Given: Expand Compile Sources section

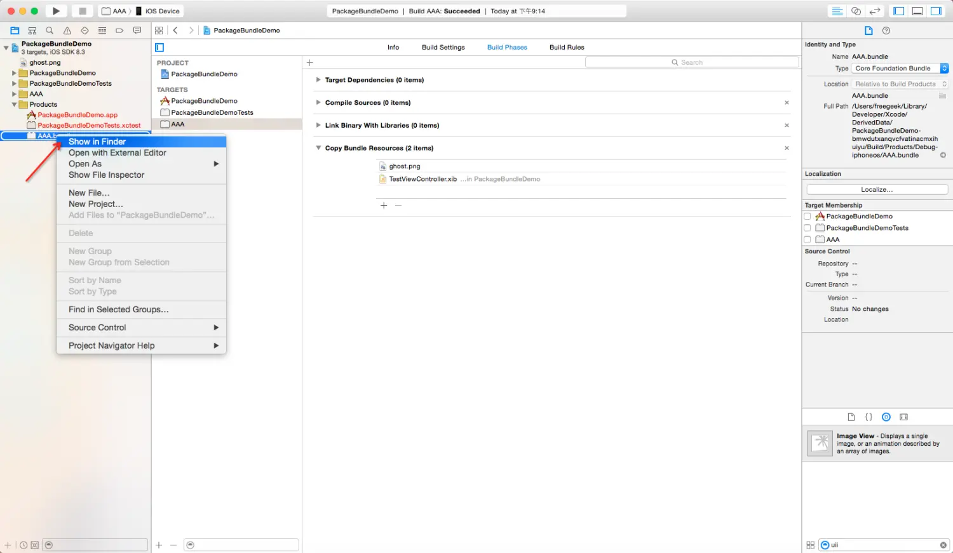Looking at the screenshot, I should point(318,103).
